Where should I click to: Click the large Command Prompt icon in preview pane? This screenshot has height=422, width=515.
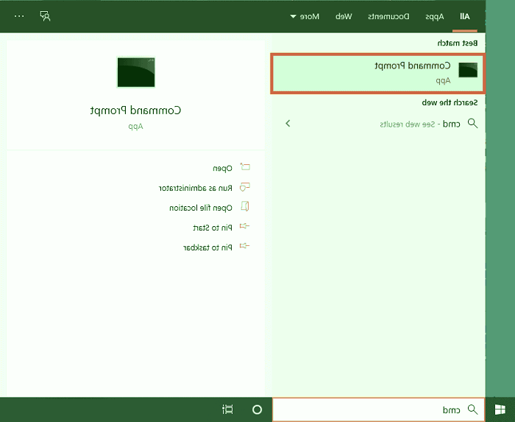click(x=136, y=71)
